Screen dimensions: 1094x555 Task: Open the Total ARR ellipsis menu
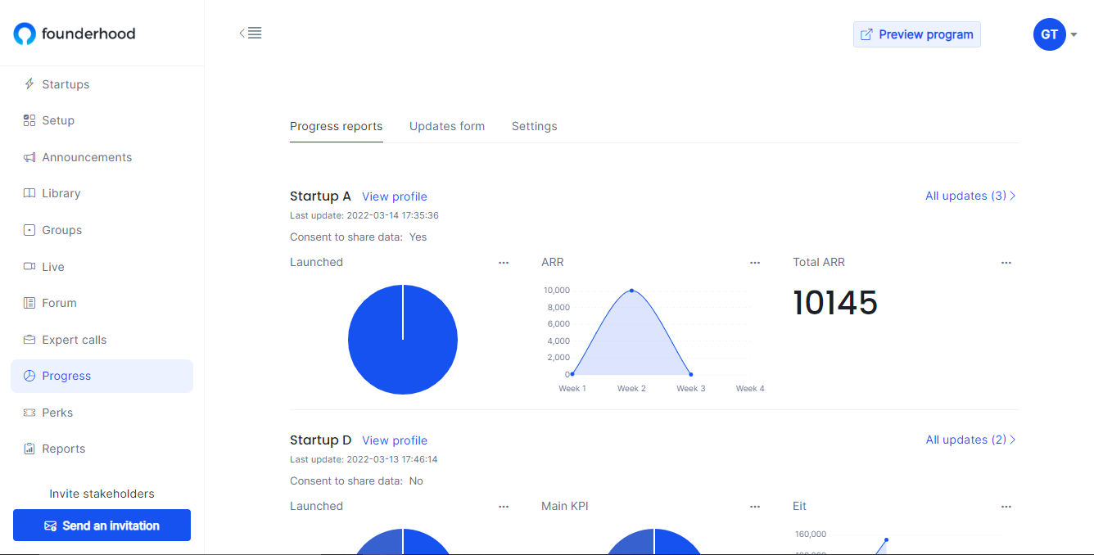(x=1006, y=262)
